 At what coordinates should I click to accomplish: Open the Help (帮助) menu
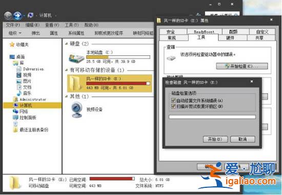pos(91,25)
